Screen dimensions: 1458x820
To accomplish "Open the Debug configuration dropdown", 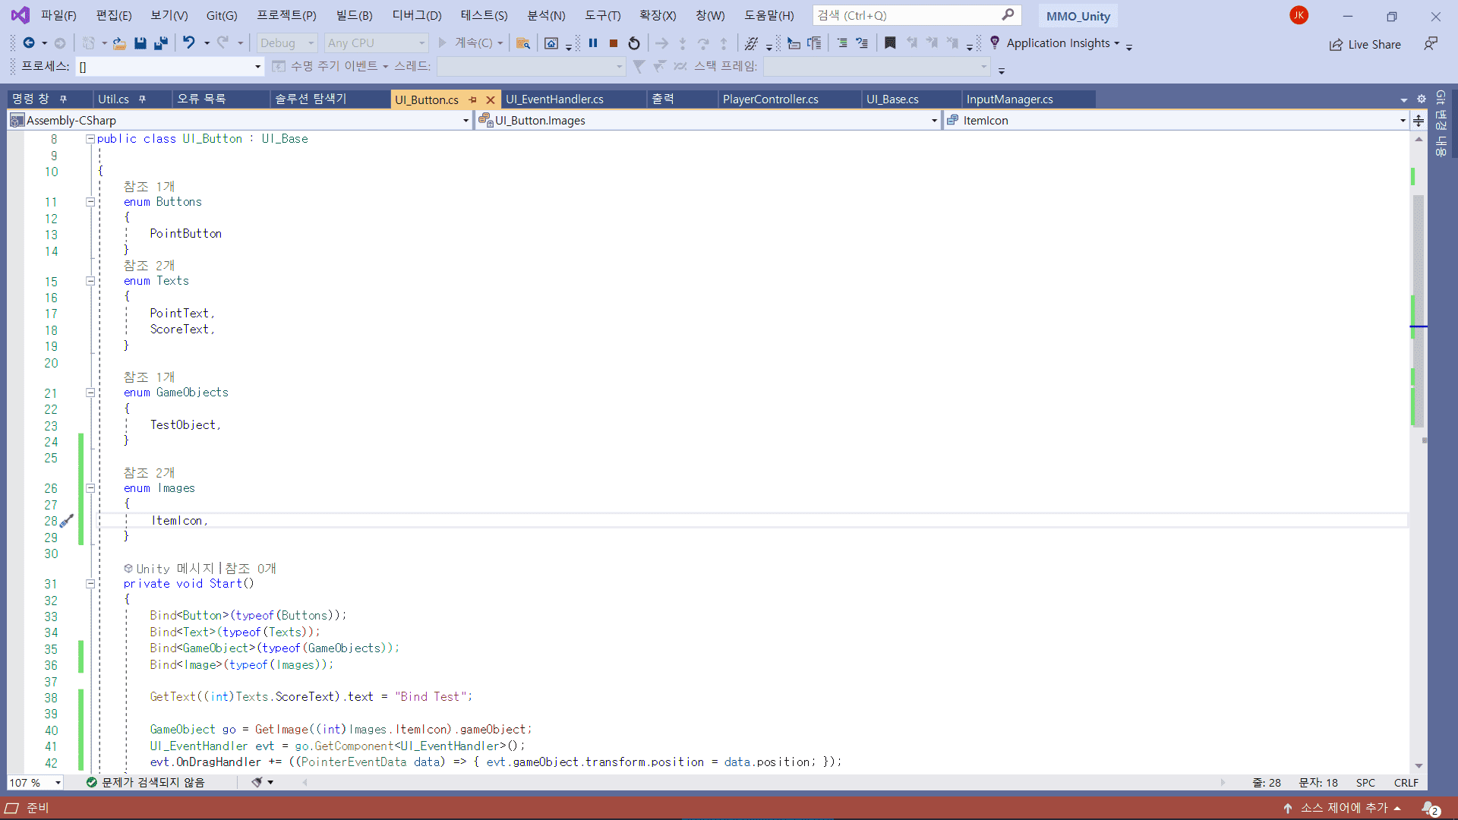I will [x=287, y=43].
